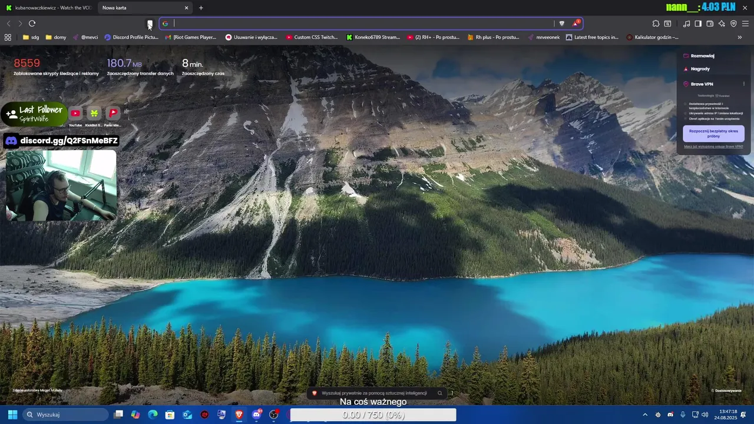Screen dimensions: 754x424
Task: Open Latest free topics bookmark
Action: coord(592,37)
